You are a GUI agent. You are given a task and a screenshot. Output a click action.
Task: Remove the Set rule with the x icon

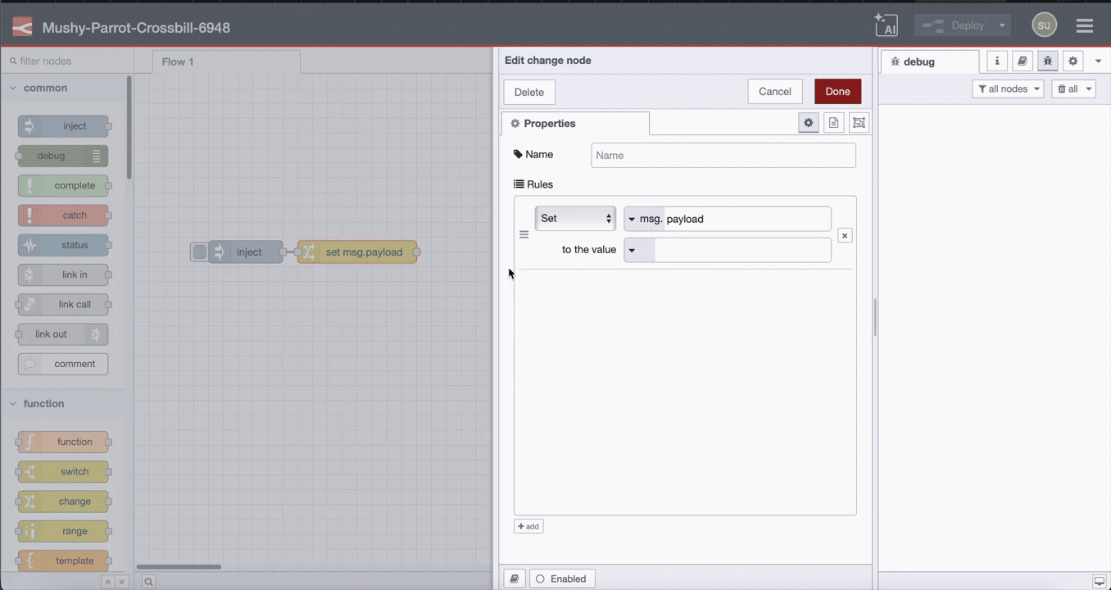[x=844, y=235]
